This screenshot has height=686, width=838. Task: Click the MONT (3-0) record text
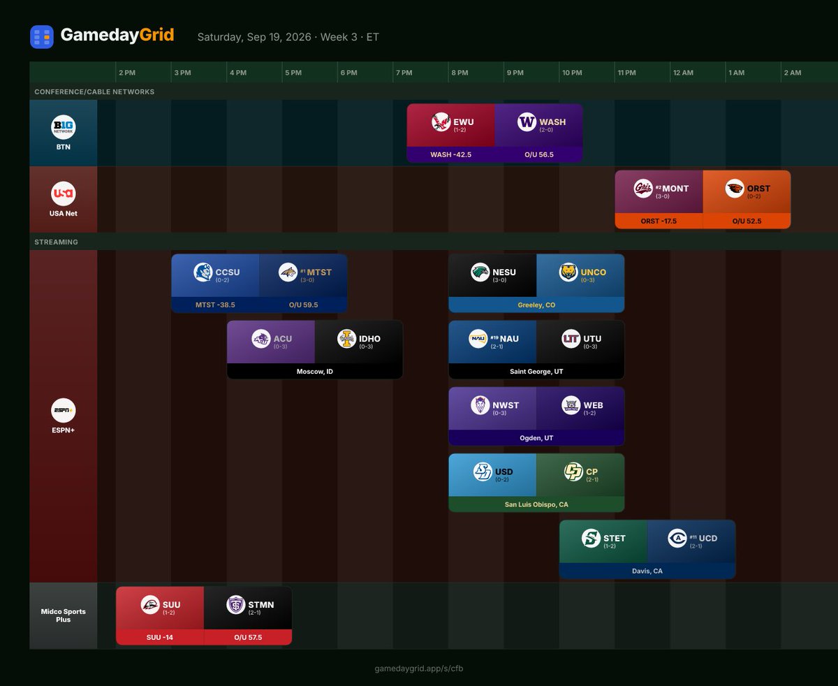(x=663, y=196)
